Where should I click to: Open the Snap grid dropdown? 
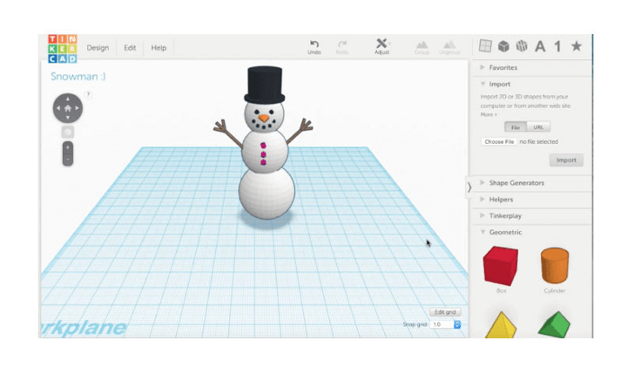tap(457, 324)
